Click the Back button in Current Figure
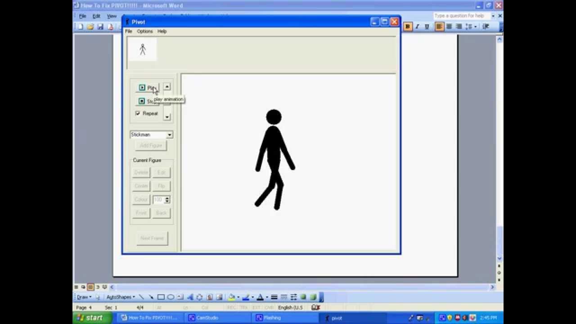 click(x=161, y=213)
